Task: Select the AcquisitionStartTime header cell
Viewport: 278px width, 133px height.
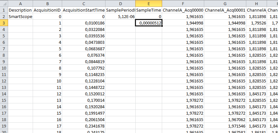Action: tap(84, 10)
